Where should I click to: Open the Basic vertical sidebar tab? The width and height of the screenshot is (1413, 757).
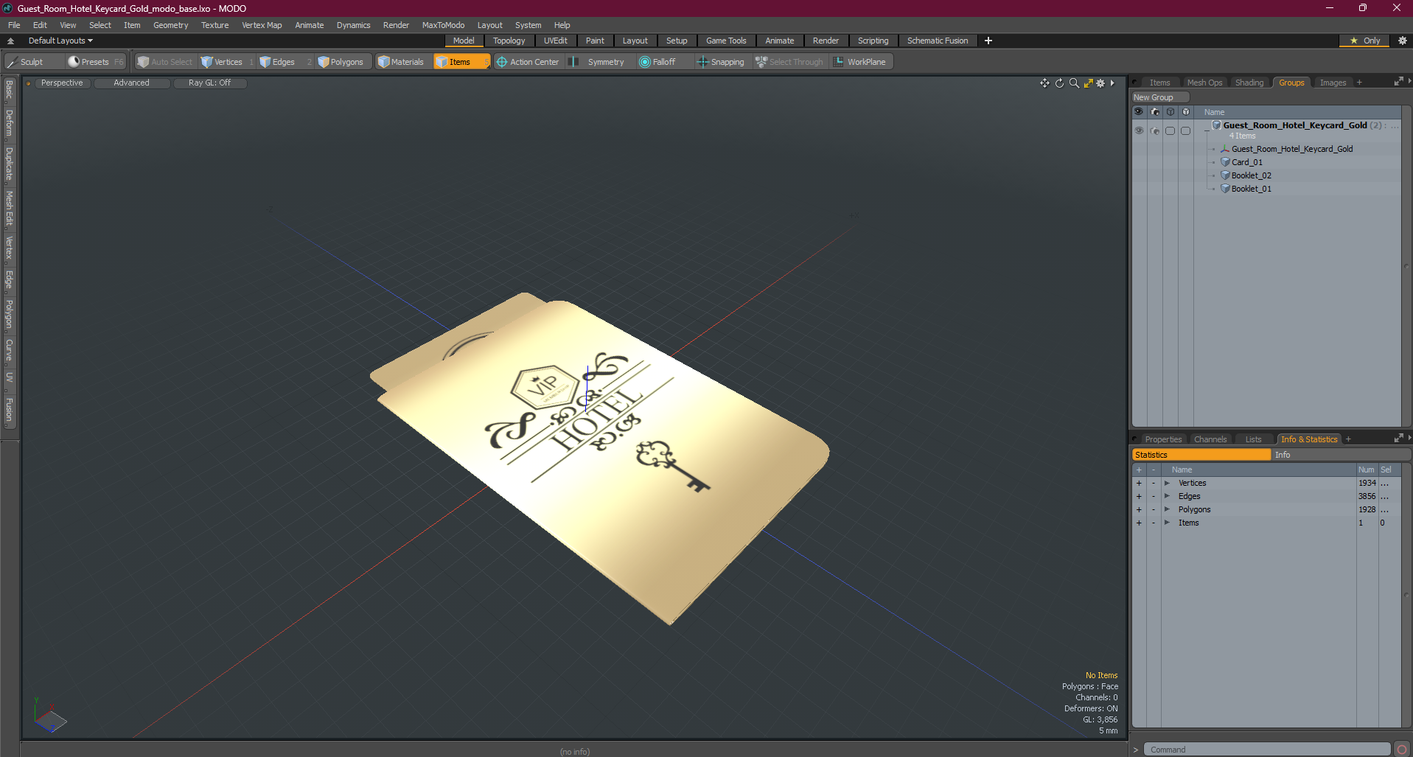pos(10,90)
